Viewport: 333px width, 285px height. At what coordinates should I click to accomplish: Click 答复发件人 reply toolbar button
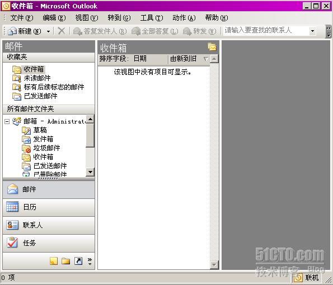[100, 31]
